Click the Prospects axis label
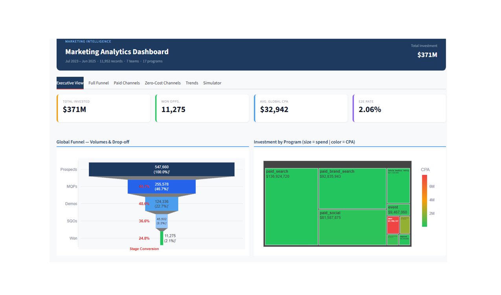The image size is (501, 295). pos(69,170)
